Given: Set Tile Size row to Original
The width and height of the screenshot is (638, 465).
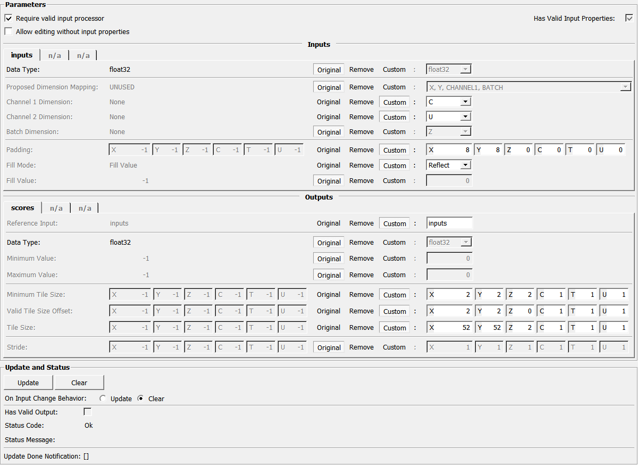Looking at the screenshot, I should tap(329, 328).
